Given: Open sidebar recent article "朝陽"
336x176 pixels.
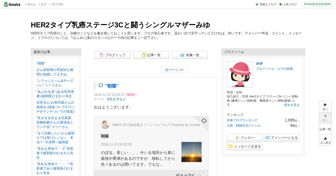Looking at the screenshot, I should 41,63.
